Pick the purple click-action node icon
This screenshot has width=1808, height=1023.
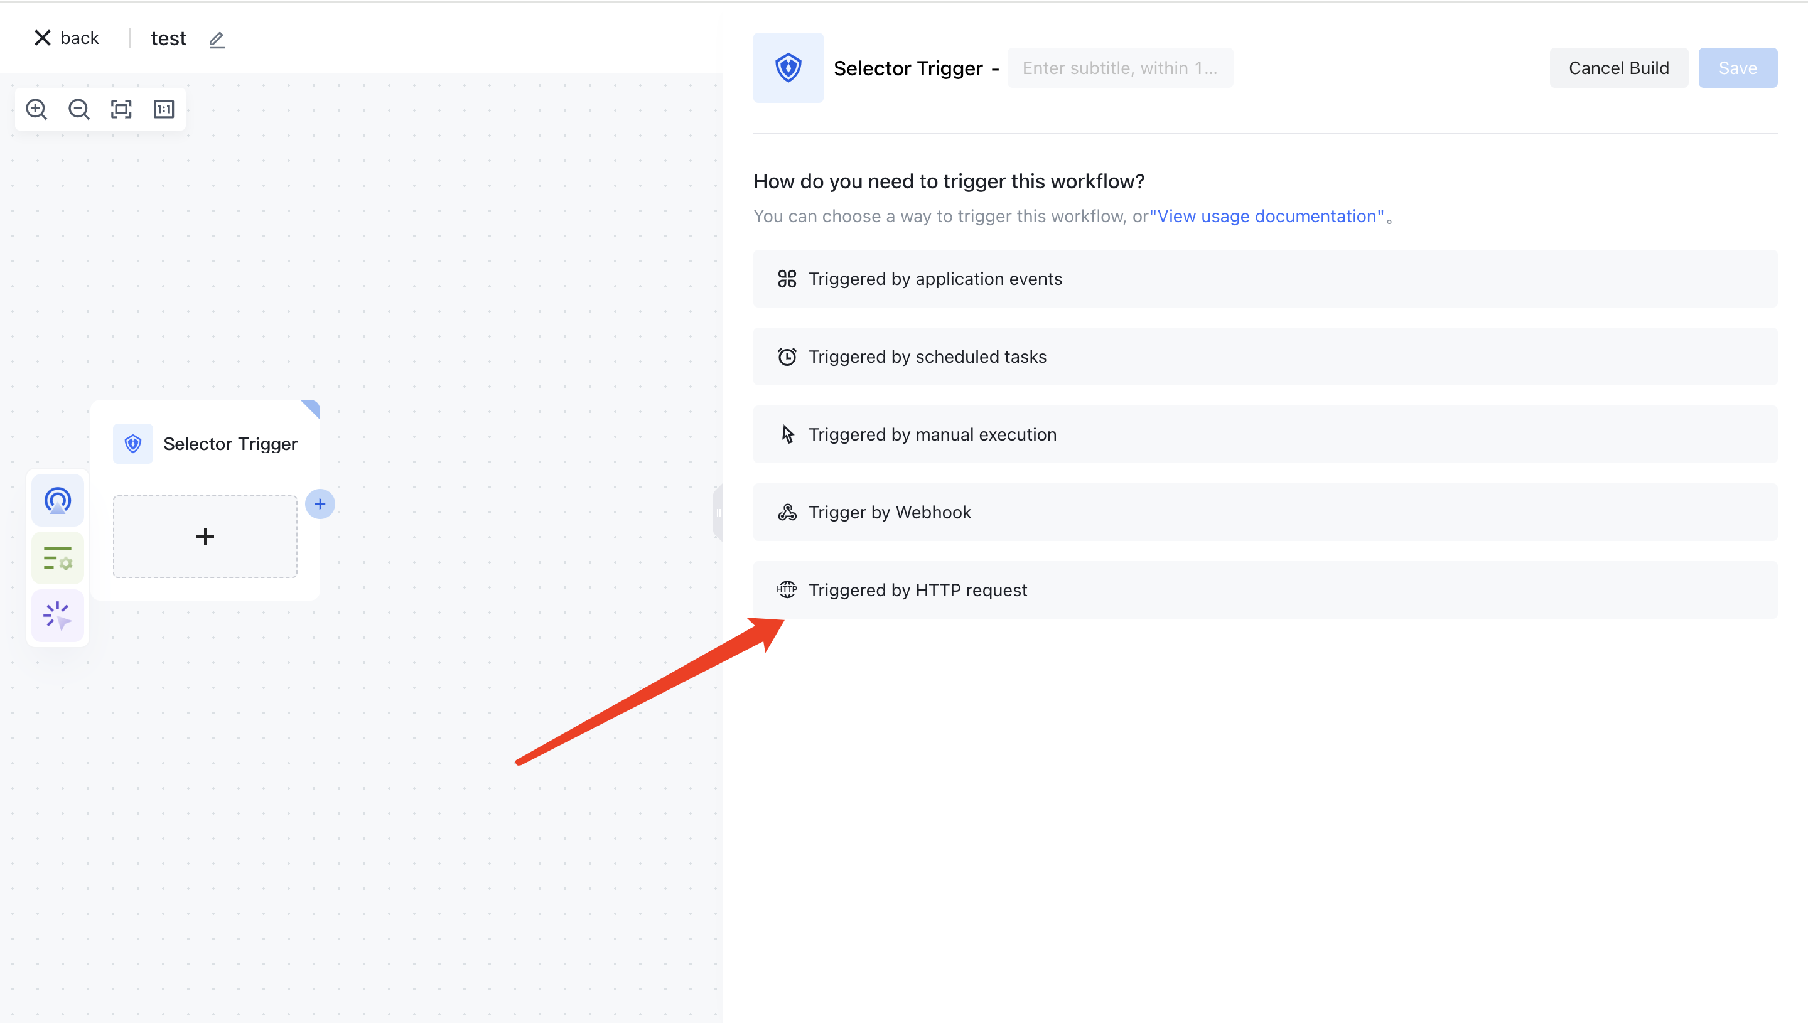57,616
